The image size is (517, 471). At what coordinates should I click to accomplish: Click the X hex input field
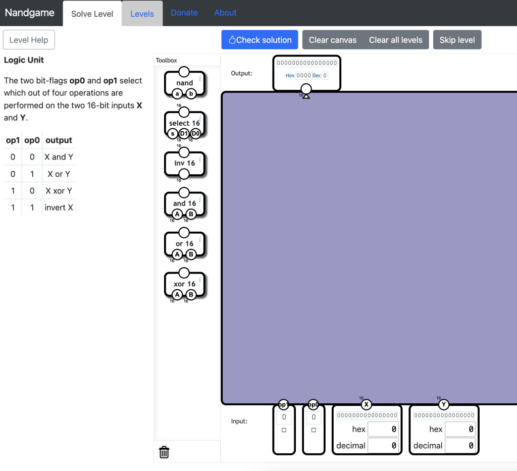(383, 429)
